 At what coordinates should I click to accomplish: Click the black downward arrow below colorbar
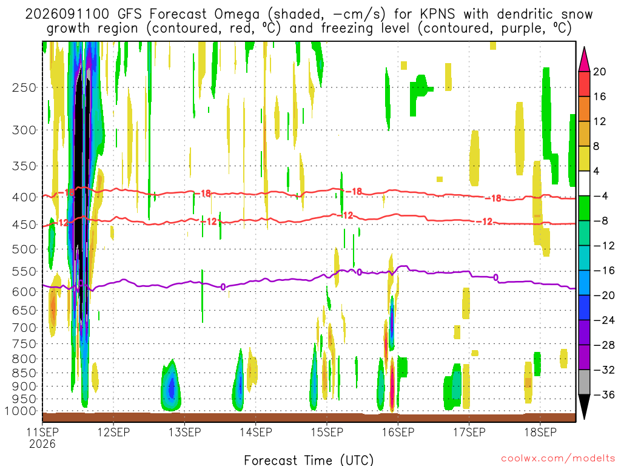[584, 407]
